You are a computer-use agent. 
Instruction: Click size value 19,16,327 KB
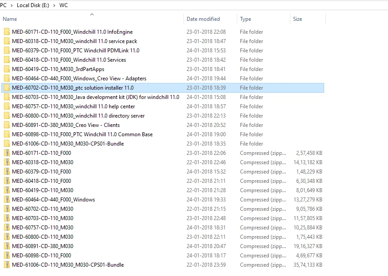point(308,246)
